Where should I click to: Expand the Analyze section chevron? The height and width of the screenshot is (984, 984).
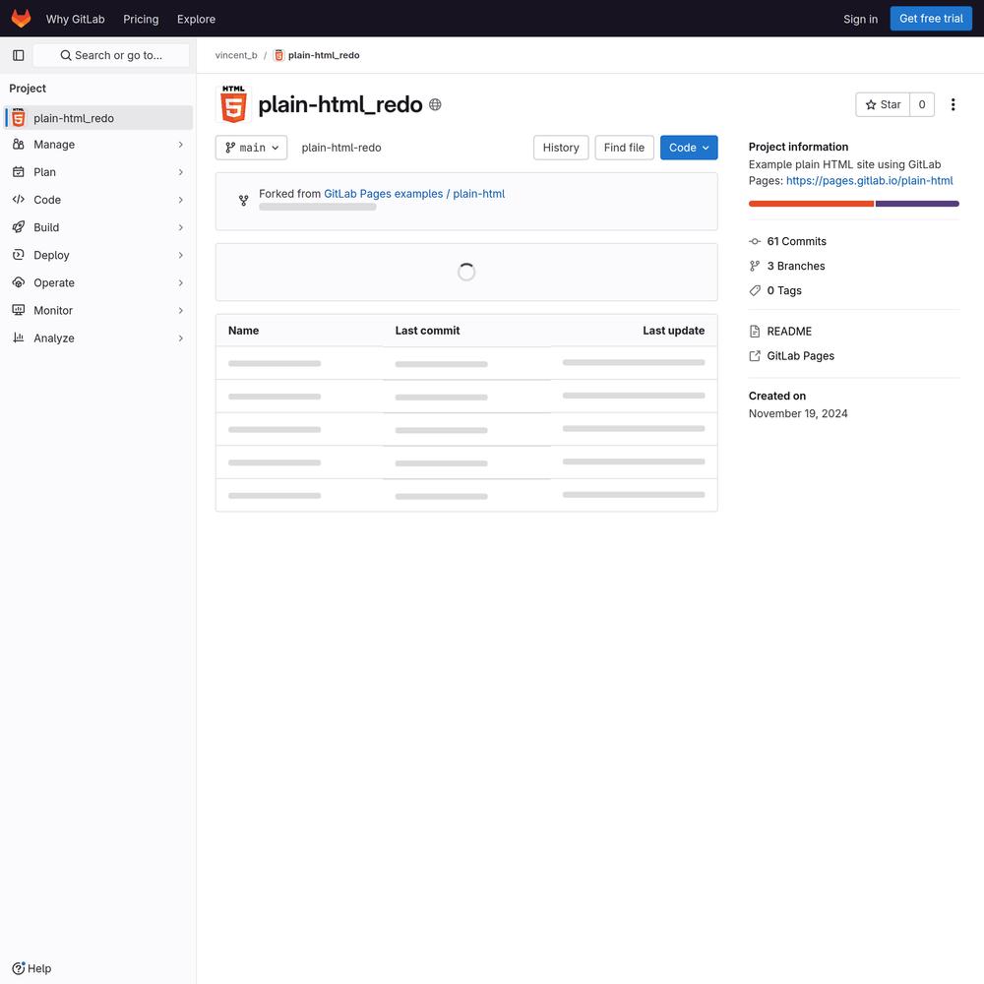point(180,338)
